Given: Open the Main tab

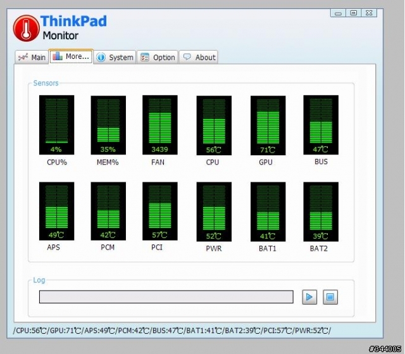Looking at the screenshot, I should click(x=32, y=57).
